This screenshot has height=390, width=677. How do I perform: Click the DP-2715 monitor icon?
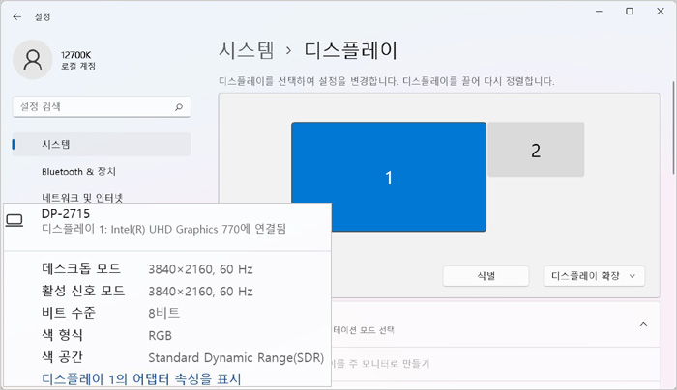[x=15, y=221]
